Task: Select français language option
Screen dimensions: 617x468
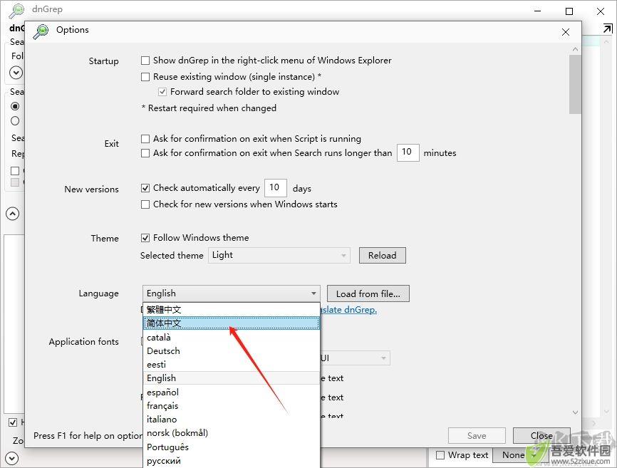Action: pos(232,405)
